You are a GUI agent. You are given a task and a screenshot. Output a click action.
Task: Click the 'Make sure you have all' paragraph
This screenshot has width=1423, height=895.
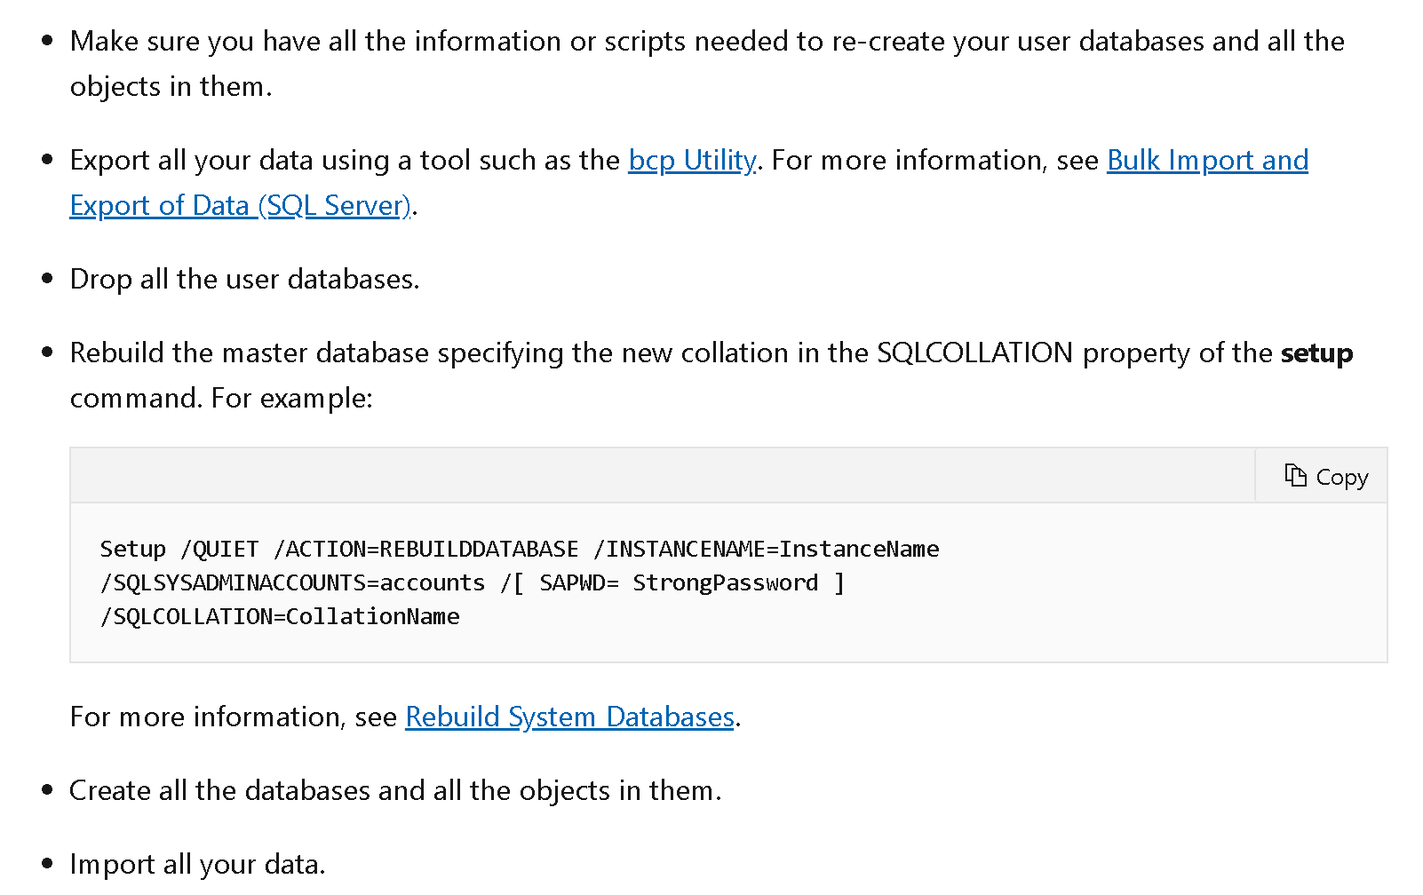pos(707,64)
